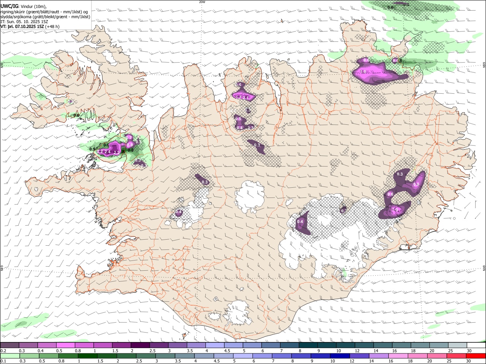This screenshot has width=486, height=364.
Task: Click the '(+48 h)' forecast offset text
Action: coord(52,27)
